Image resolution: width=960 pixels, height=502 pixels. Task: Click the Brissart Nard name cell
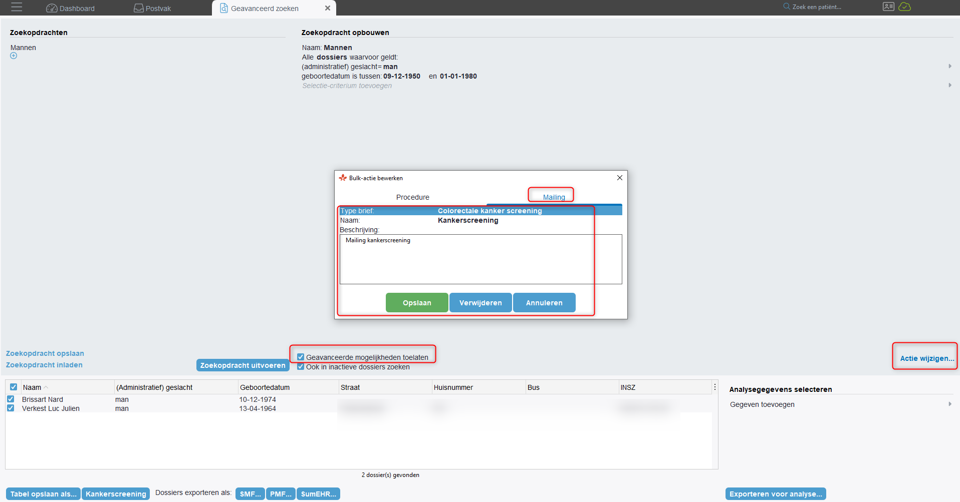tap(43, 399)
